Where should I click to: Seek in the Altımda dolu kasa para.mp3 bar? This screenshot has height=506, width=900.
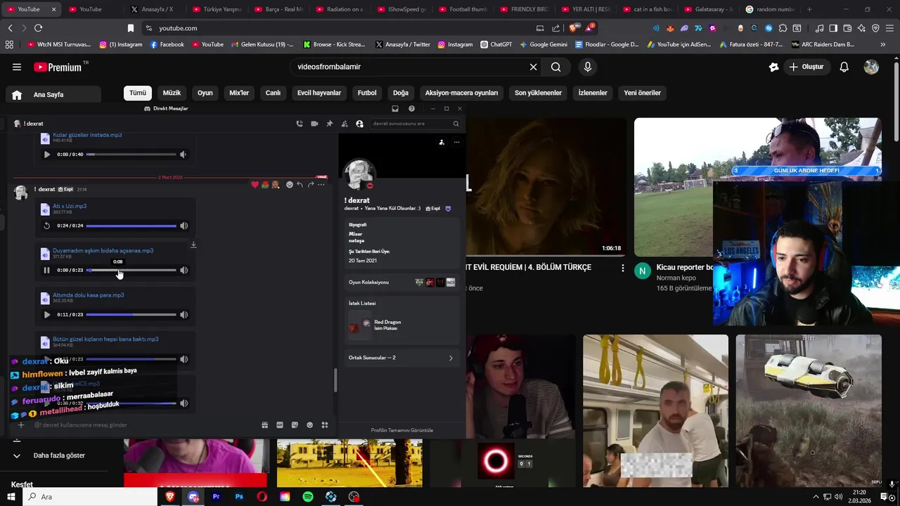click(x=131, y=315)
